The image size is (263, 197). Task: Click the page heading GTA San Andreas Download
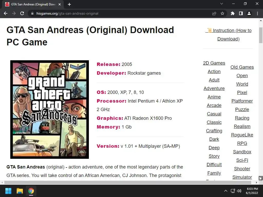coord(90,36)
